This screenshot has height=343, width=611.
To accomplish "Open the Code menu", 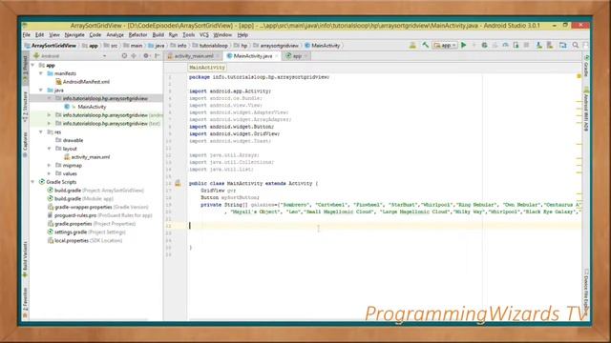I will (95, 35).
